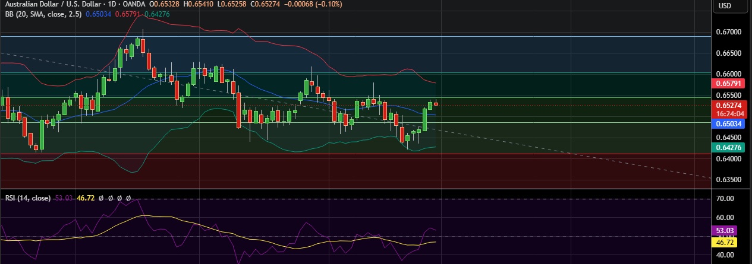Click the yellow 46.72 RSI average axis label
This screenshot has height=264, width=752.
[725, 243]
